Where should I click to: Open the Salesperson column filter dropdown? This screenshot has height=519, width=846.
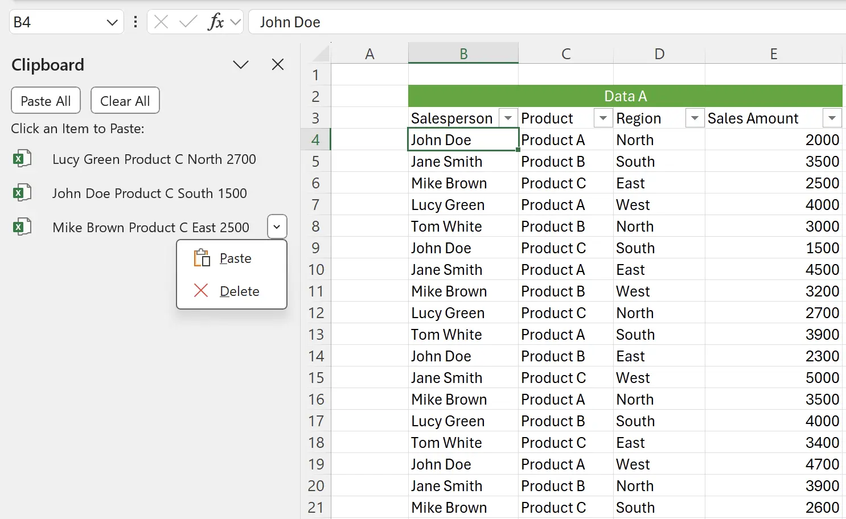click(508, 118)
